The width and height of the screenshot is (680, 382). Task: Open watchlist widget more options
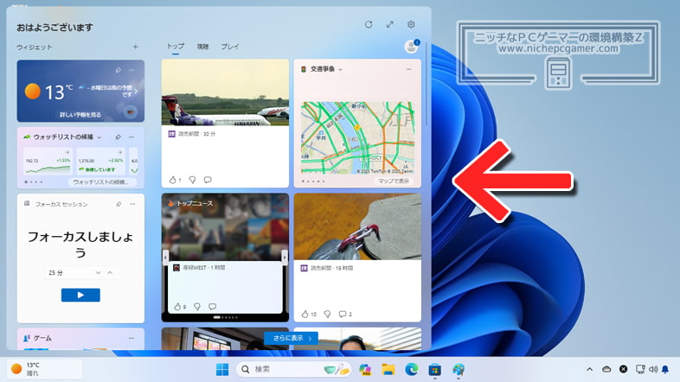tap(132, 137)
